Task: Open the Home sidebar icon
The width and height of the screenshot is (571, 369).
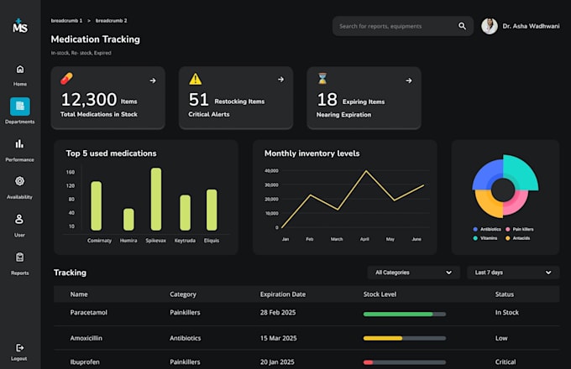Action: point(20,69)
